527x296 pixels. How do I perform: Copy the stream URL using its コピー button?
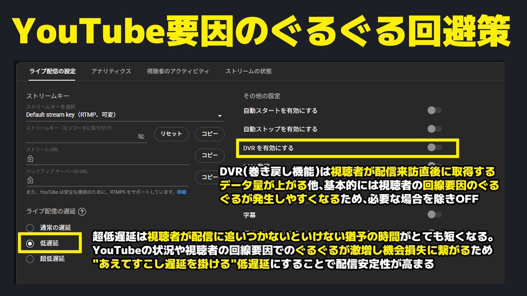coord(209,156)
